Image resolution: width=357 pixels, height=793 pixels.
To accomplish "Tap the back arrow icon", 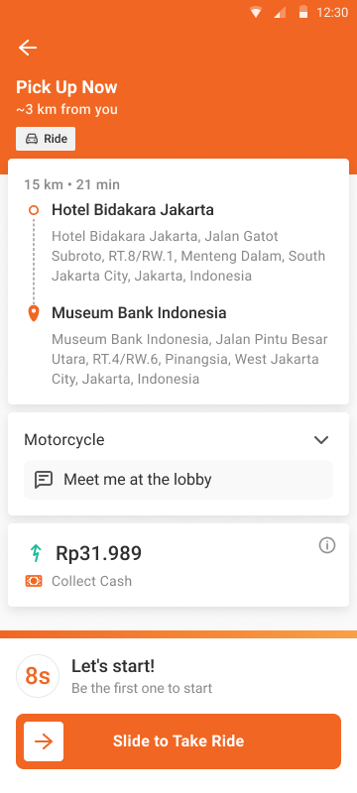I will pos(28,48).
